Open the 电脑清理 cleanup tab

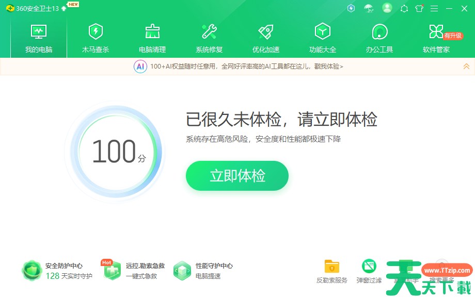(152, 39)
